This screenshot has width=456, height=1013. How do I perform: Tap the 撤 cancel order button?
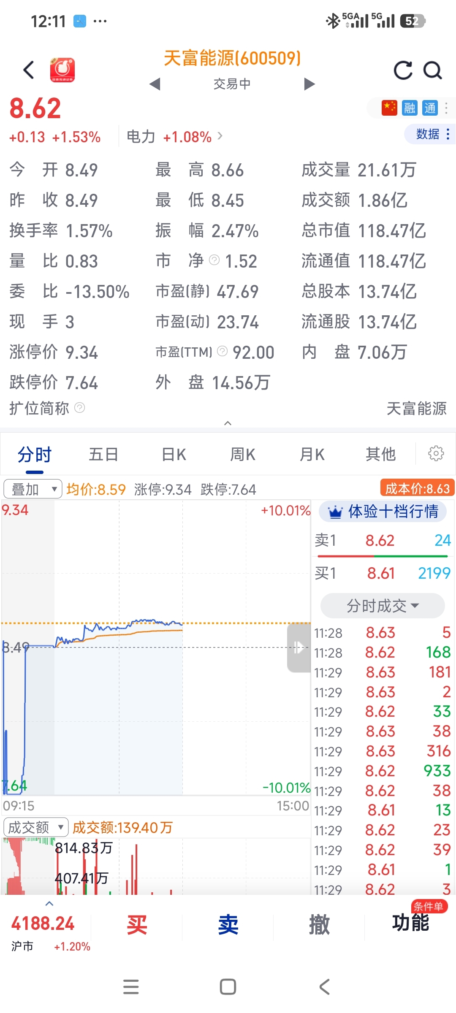coord(319,925)
